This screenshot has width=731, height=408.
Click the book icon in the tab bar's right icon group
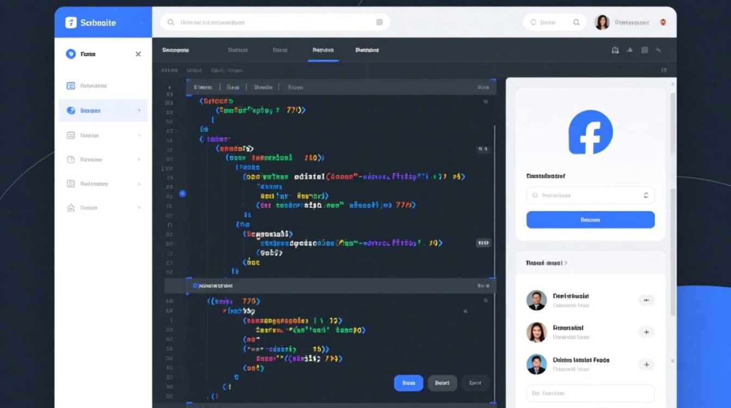[615, 50]
